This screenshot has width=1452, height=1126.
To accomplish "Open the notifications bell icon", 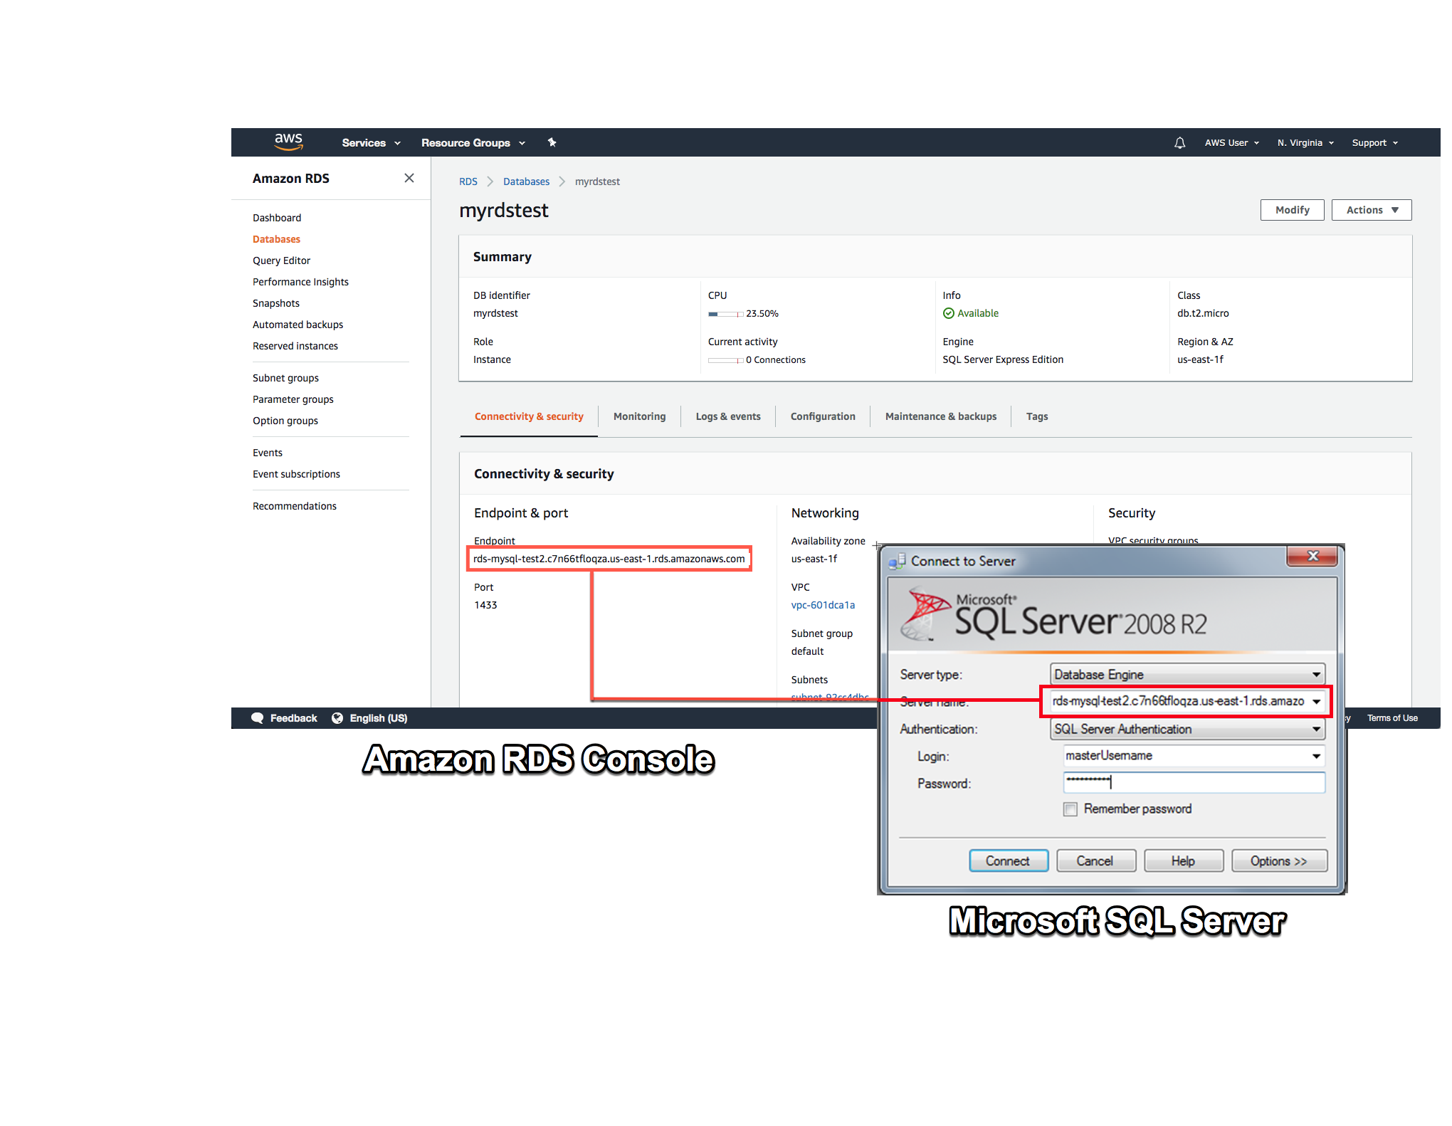I will click(x=1179, y=142).
